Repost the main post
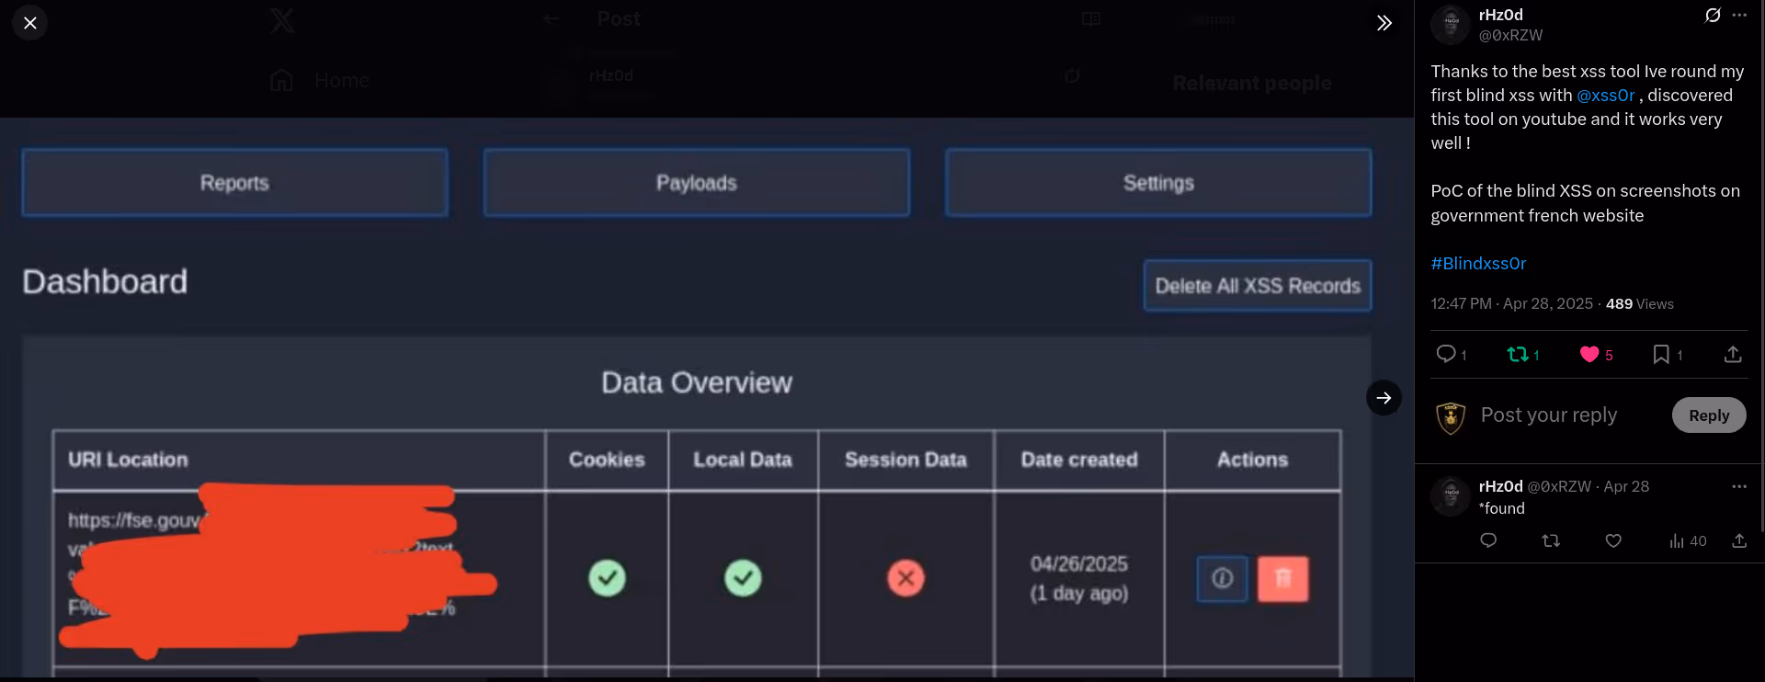The image size is (1765, 682). point(1518,354)
